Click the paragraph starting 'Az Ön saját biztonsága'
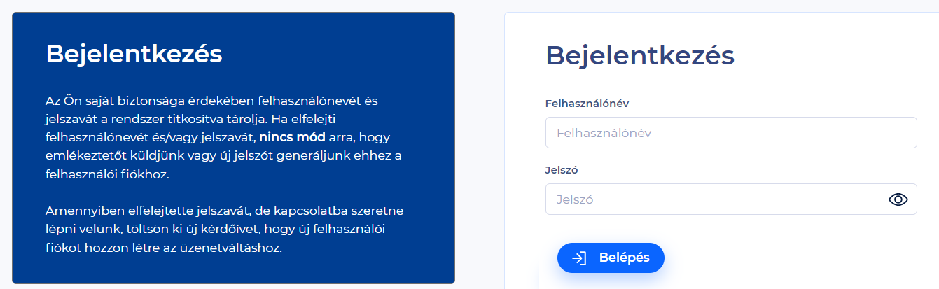Image resolution: width=939 pixels, height=289 pixels. [x=223, y=137]
